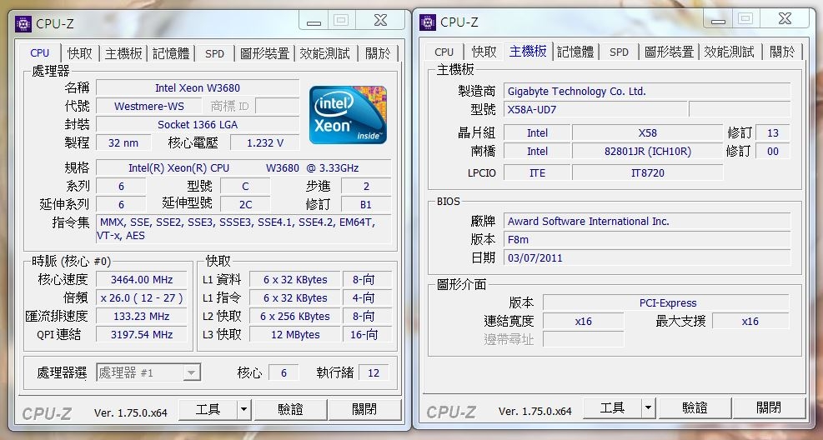Click 工具 button in right CPU-Z window
Image resolution: width=823 pixels, height=440 pixels.
(612, 408)
